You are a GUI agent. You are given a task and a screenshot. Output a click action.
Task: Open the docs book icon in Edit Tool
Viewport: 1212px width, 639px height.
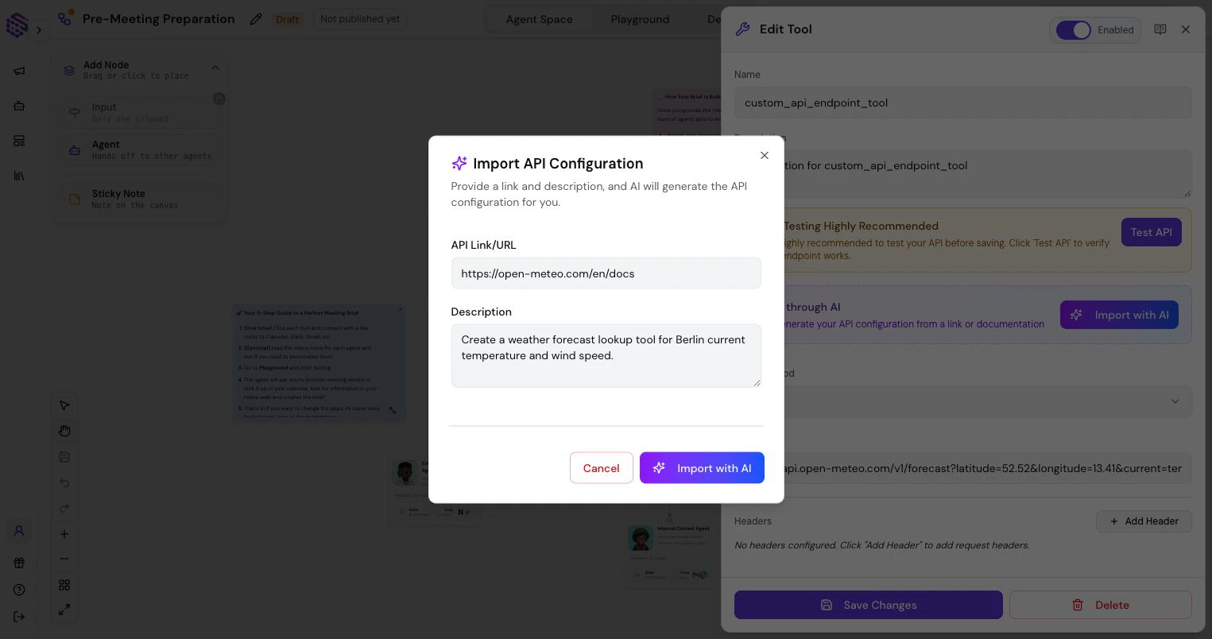coord(1160,29)
